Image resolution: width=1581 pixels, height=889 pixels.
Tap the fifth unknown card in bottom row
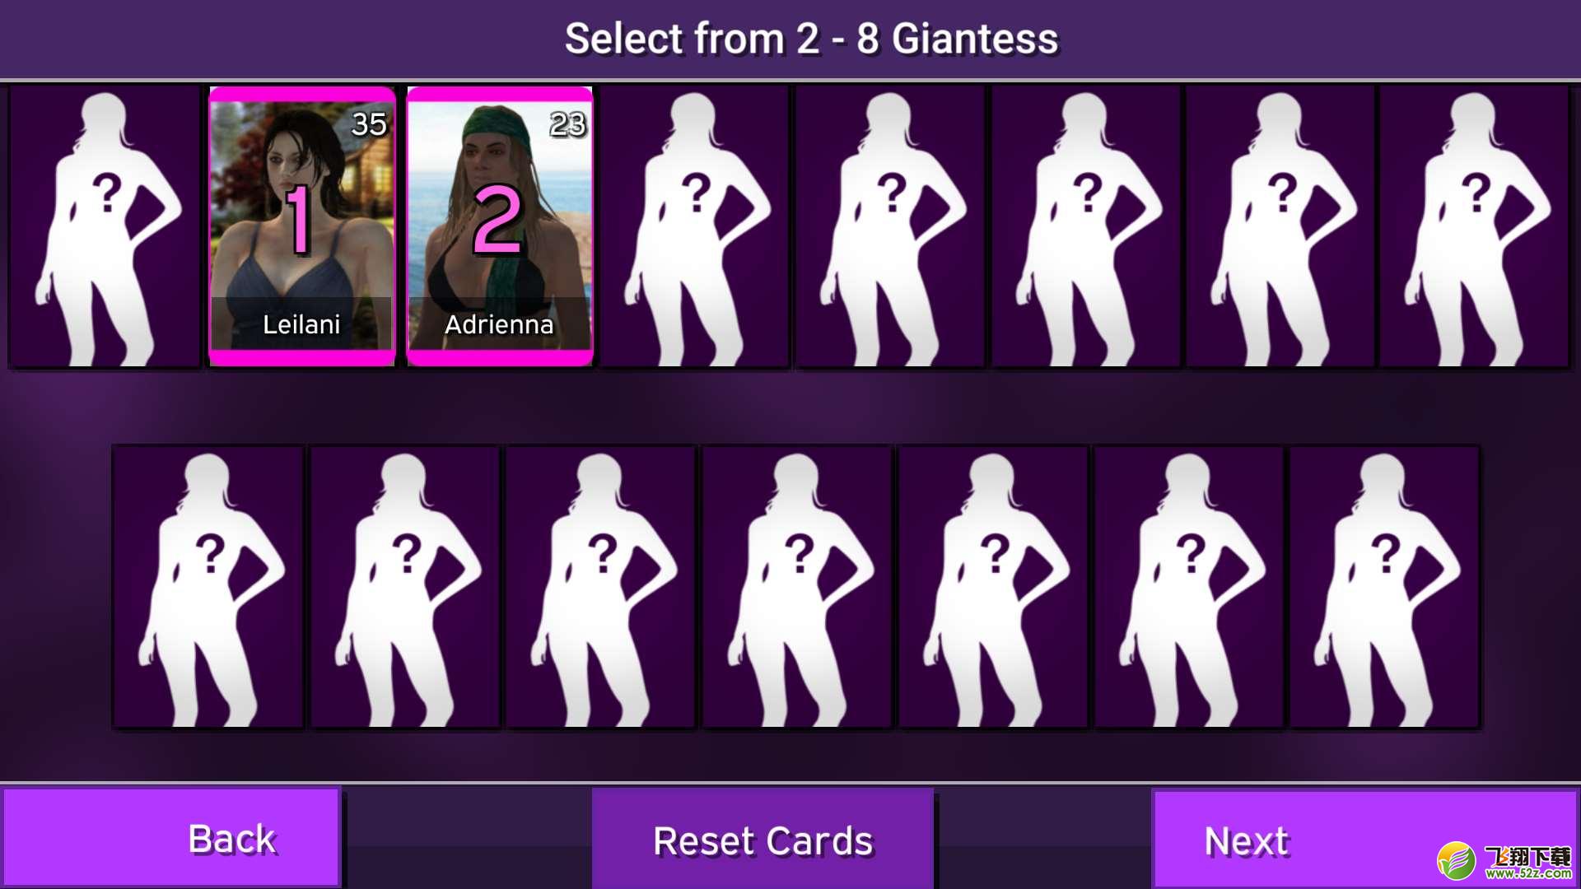point(993,587)
